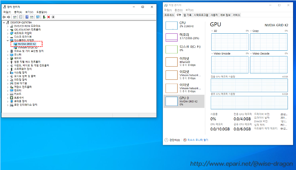
Task: Open the 옵션(O) menu in Task Manager
Action: click(x=179, y=10)
